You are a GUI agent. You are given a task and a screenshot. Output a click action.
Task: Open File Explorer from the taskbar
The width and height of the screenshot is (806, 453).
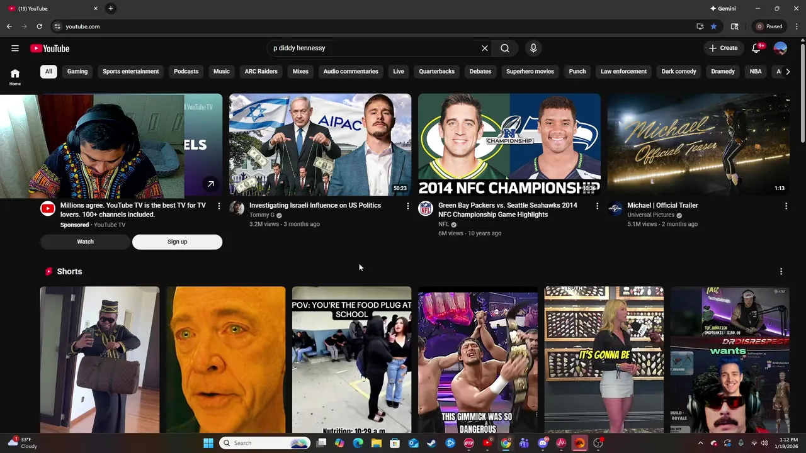click(377, 443)
